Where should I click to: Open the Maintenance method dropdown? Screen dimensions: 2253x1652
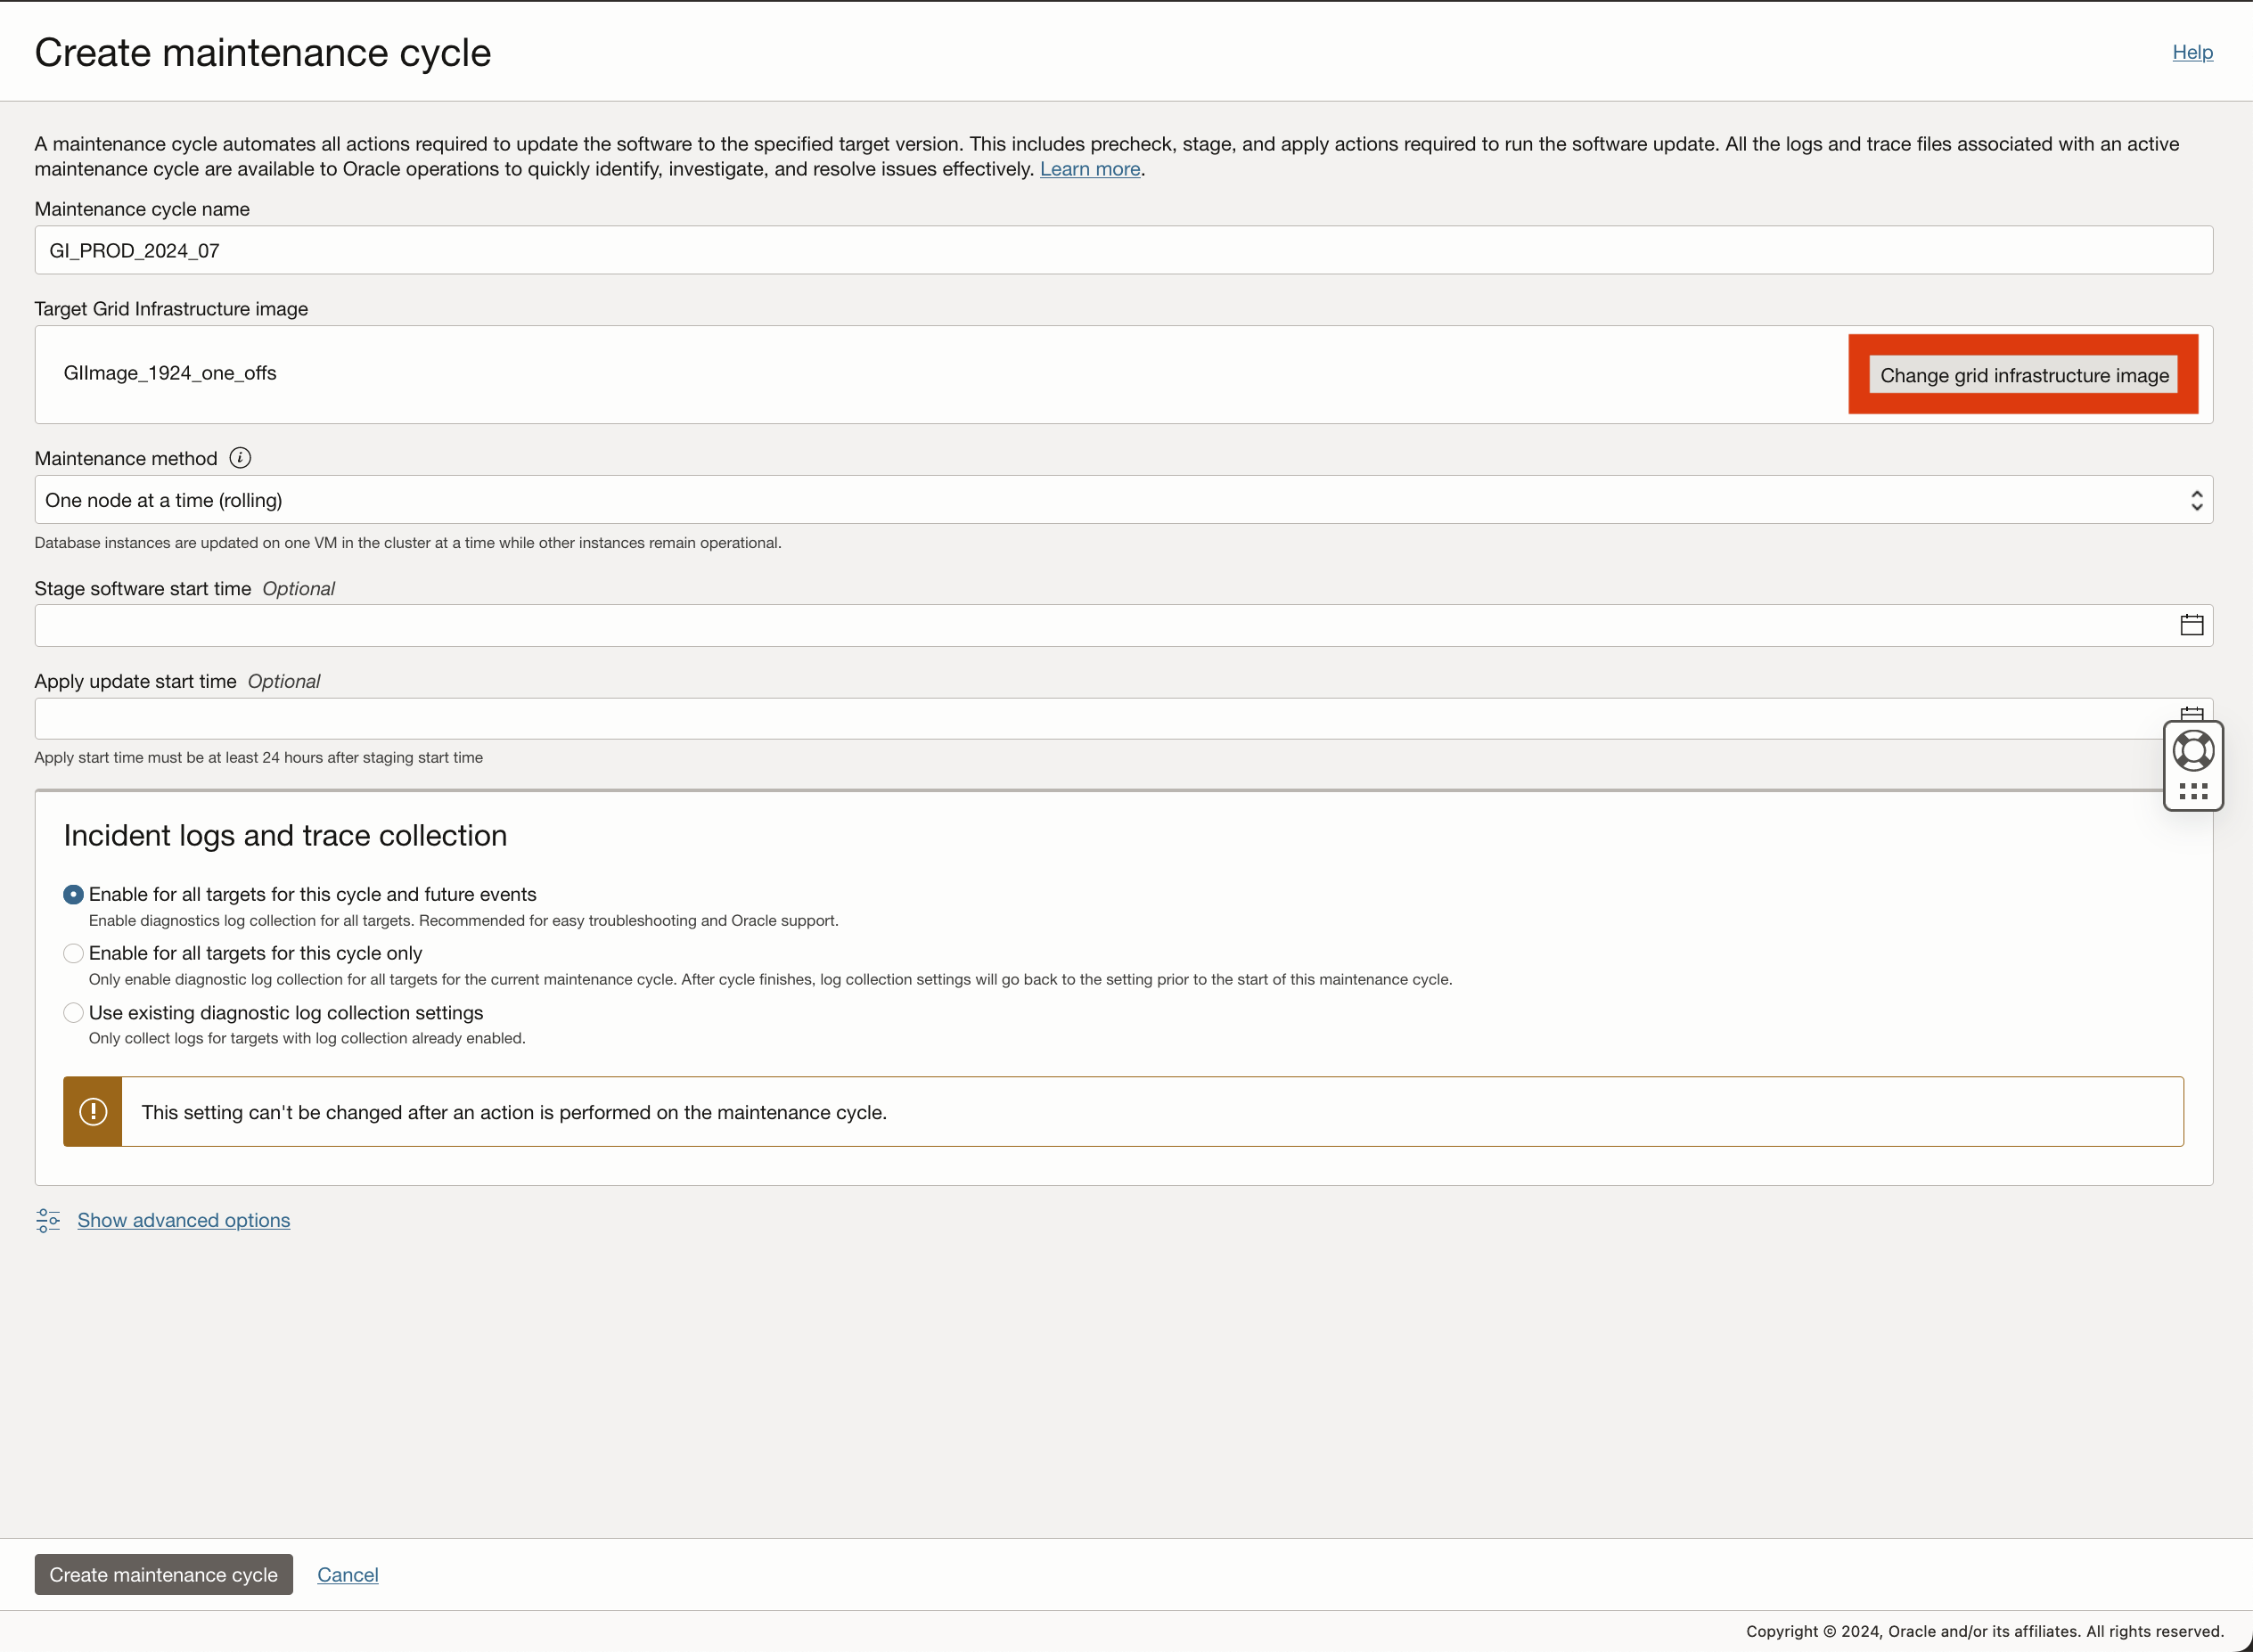click(1100, 499)
